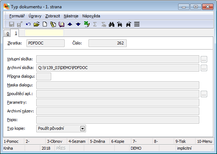Click the 10-Menu function button
217x154 pixels.
[205, 141]
